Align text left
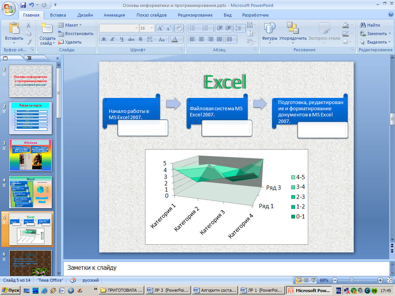 [192, 39]
